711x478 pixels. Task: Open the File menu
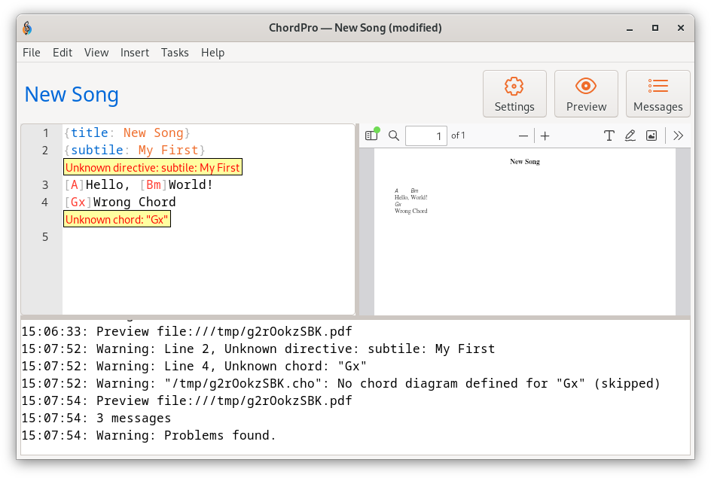click(32, 53)
